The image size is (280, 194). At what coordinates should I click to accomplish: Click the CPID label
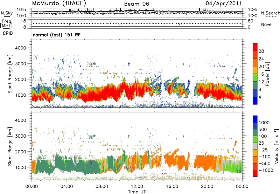pos(8,33)
